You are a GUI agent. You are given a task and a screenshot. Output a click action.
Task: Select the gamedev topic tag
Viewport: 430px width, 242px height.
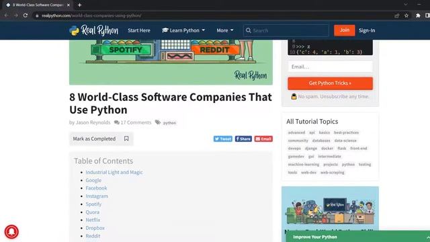(x=296, y=157)
